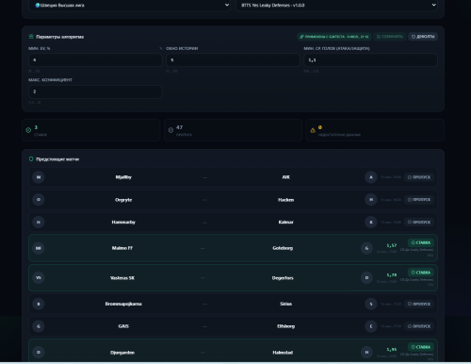Click the Сохранить button
Viewport: 471px width, 364px height.
pyautogui.click(x=390, y=37)
